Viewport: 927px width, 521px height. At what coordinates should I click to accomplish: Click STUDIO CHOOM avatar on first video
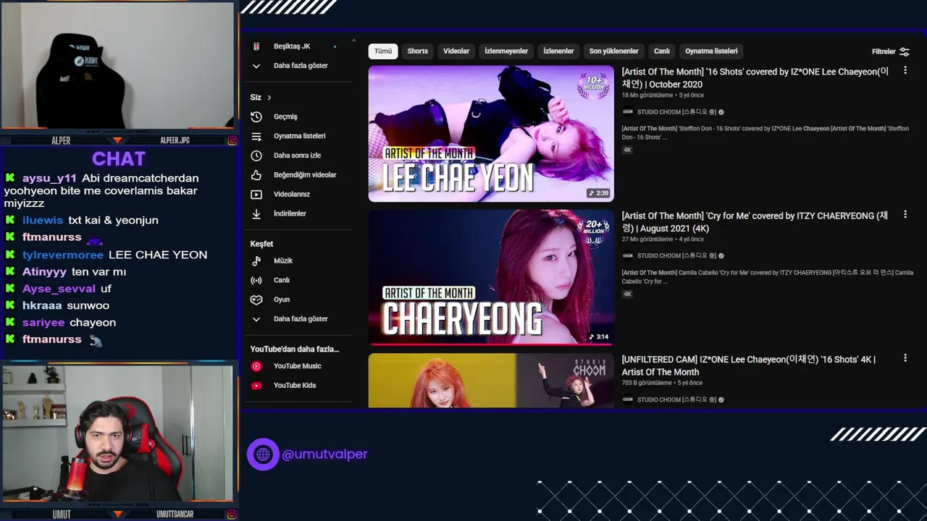[x=627, y=112]
